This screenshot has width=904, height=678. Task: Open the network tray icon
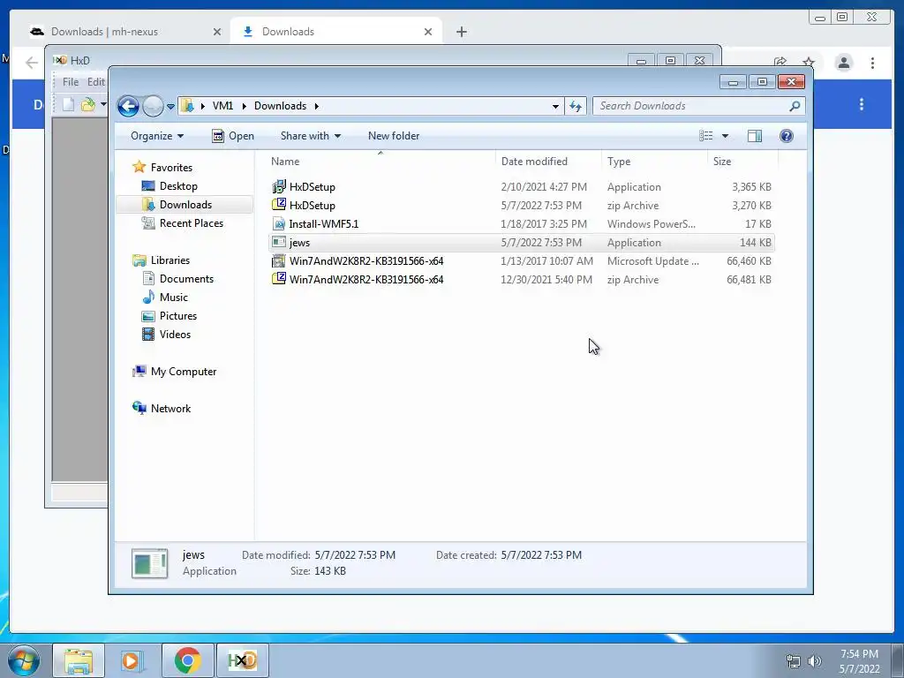coord(794,661)
